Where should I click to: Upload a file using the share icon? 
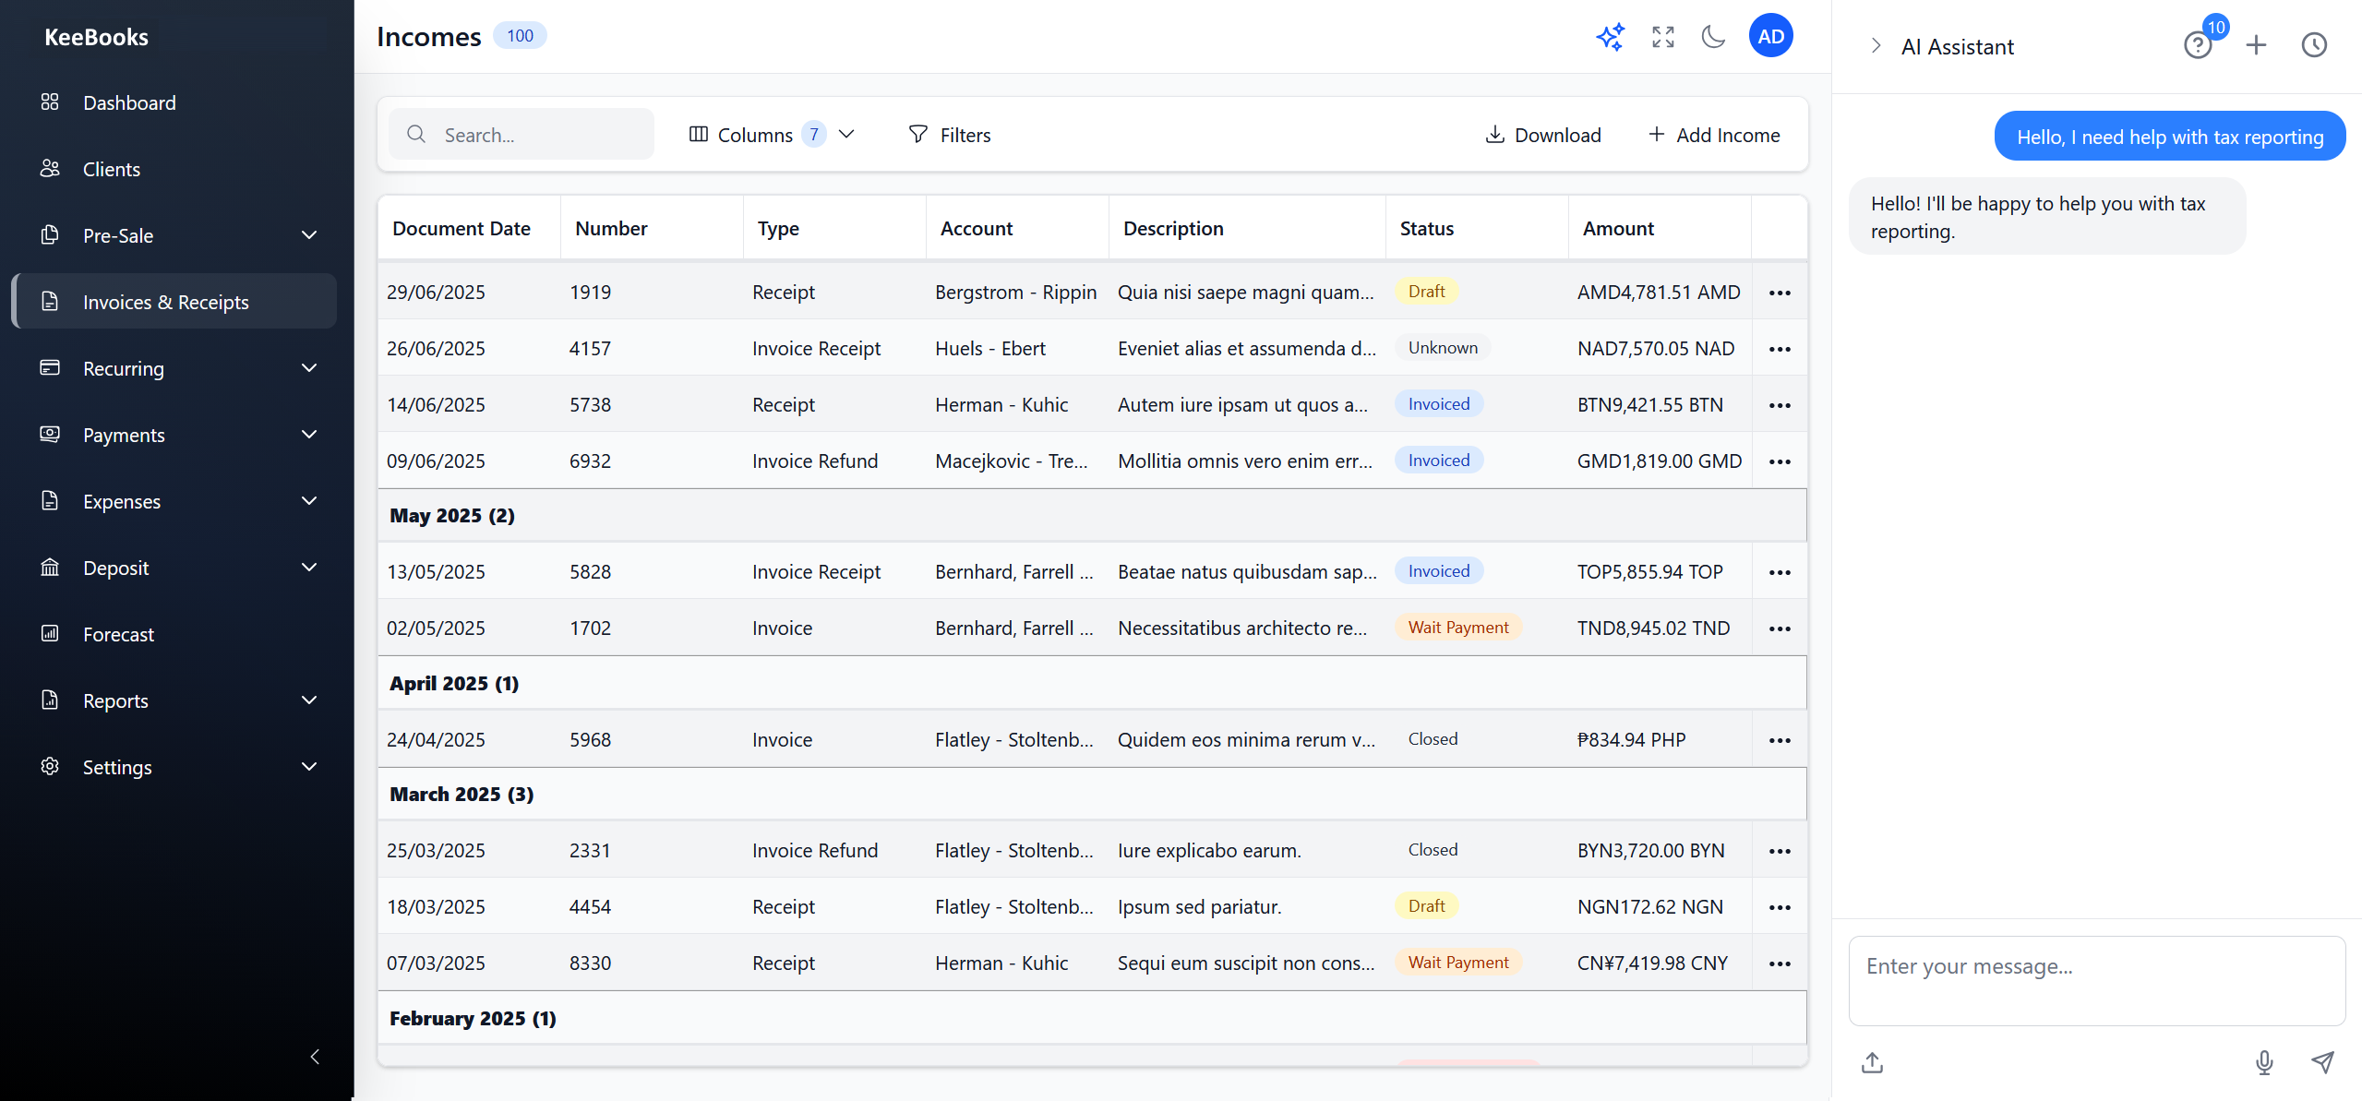click(1871, 1062)
